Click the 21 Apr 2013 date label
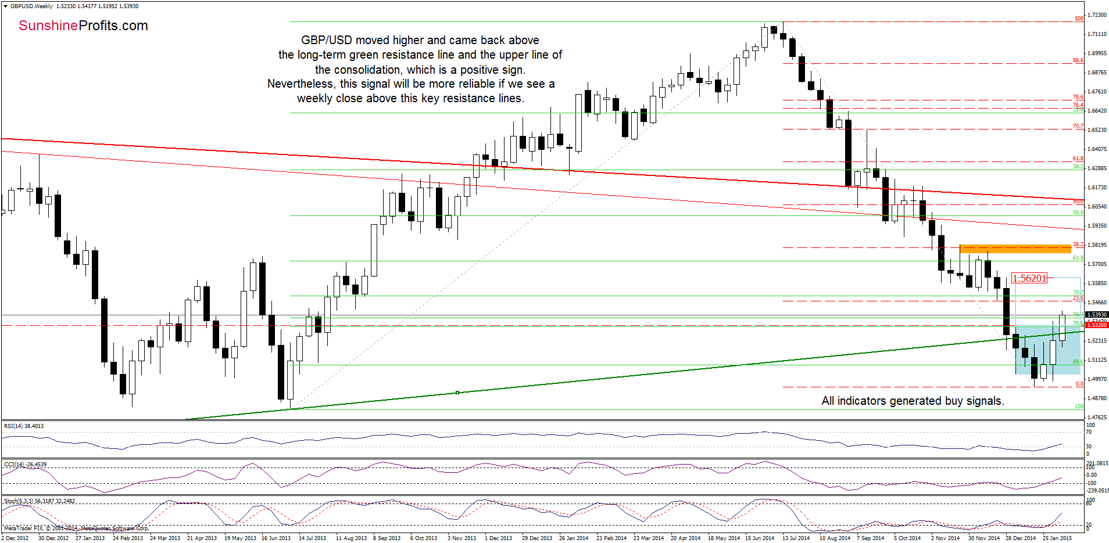1109x543 pixels. [202, 538]
